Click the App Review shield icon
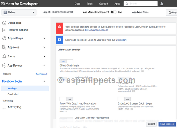Screen dimensions: 177x129 4,66
